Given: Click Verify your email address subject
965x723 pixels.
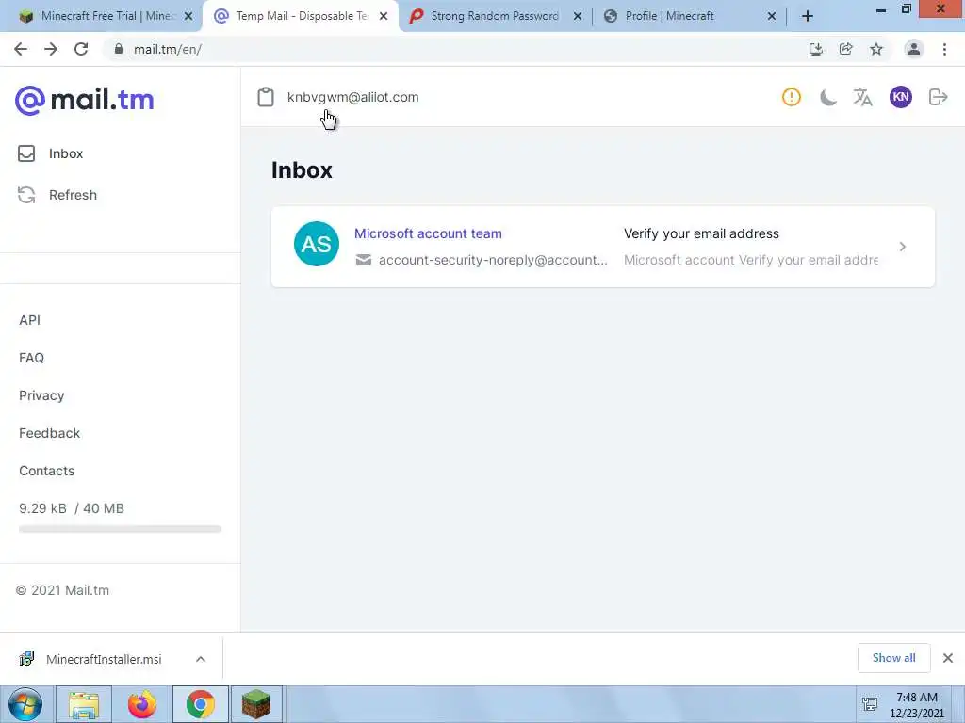Looking at the screenshot, I should point(701,233).
